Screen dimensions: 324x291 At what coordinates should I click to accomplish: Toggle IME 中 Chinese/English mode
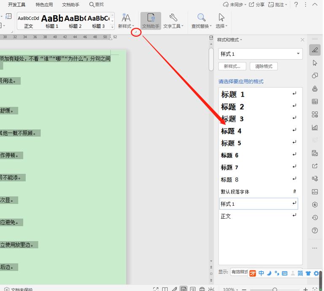click(261, 273)
